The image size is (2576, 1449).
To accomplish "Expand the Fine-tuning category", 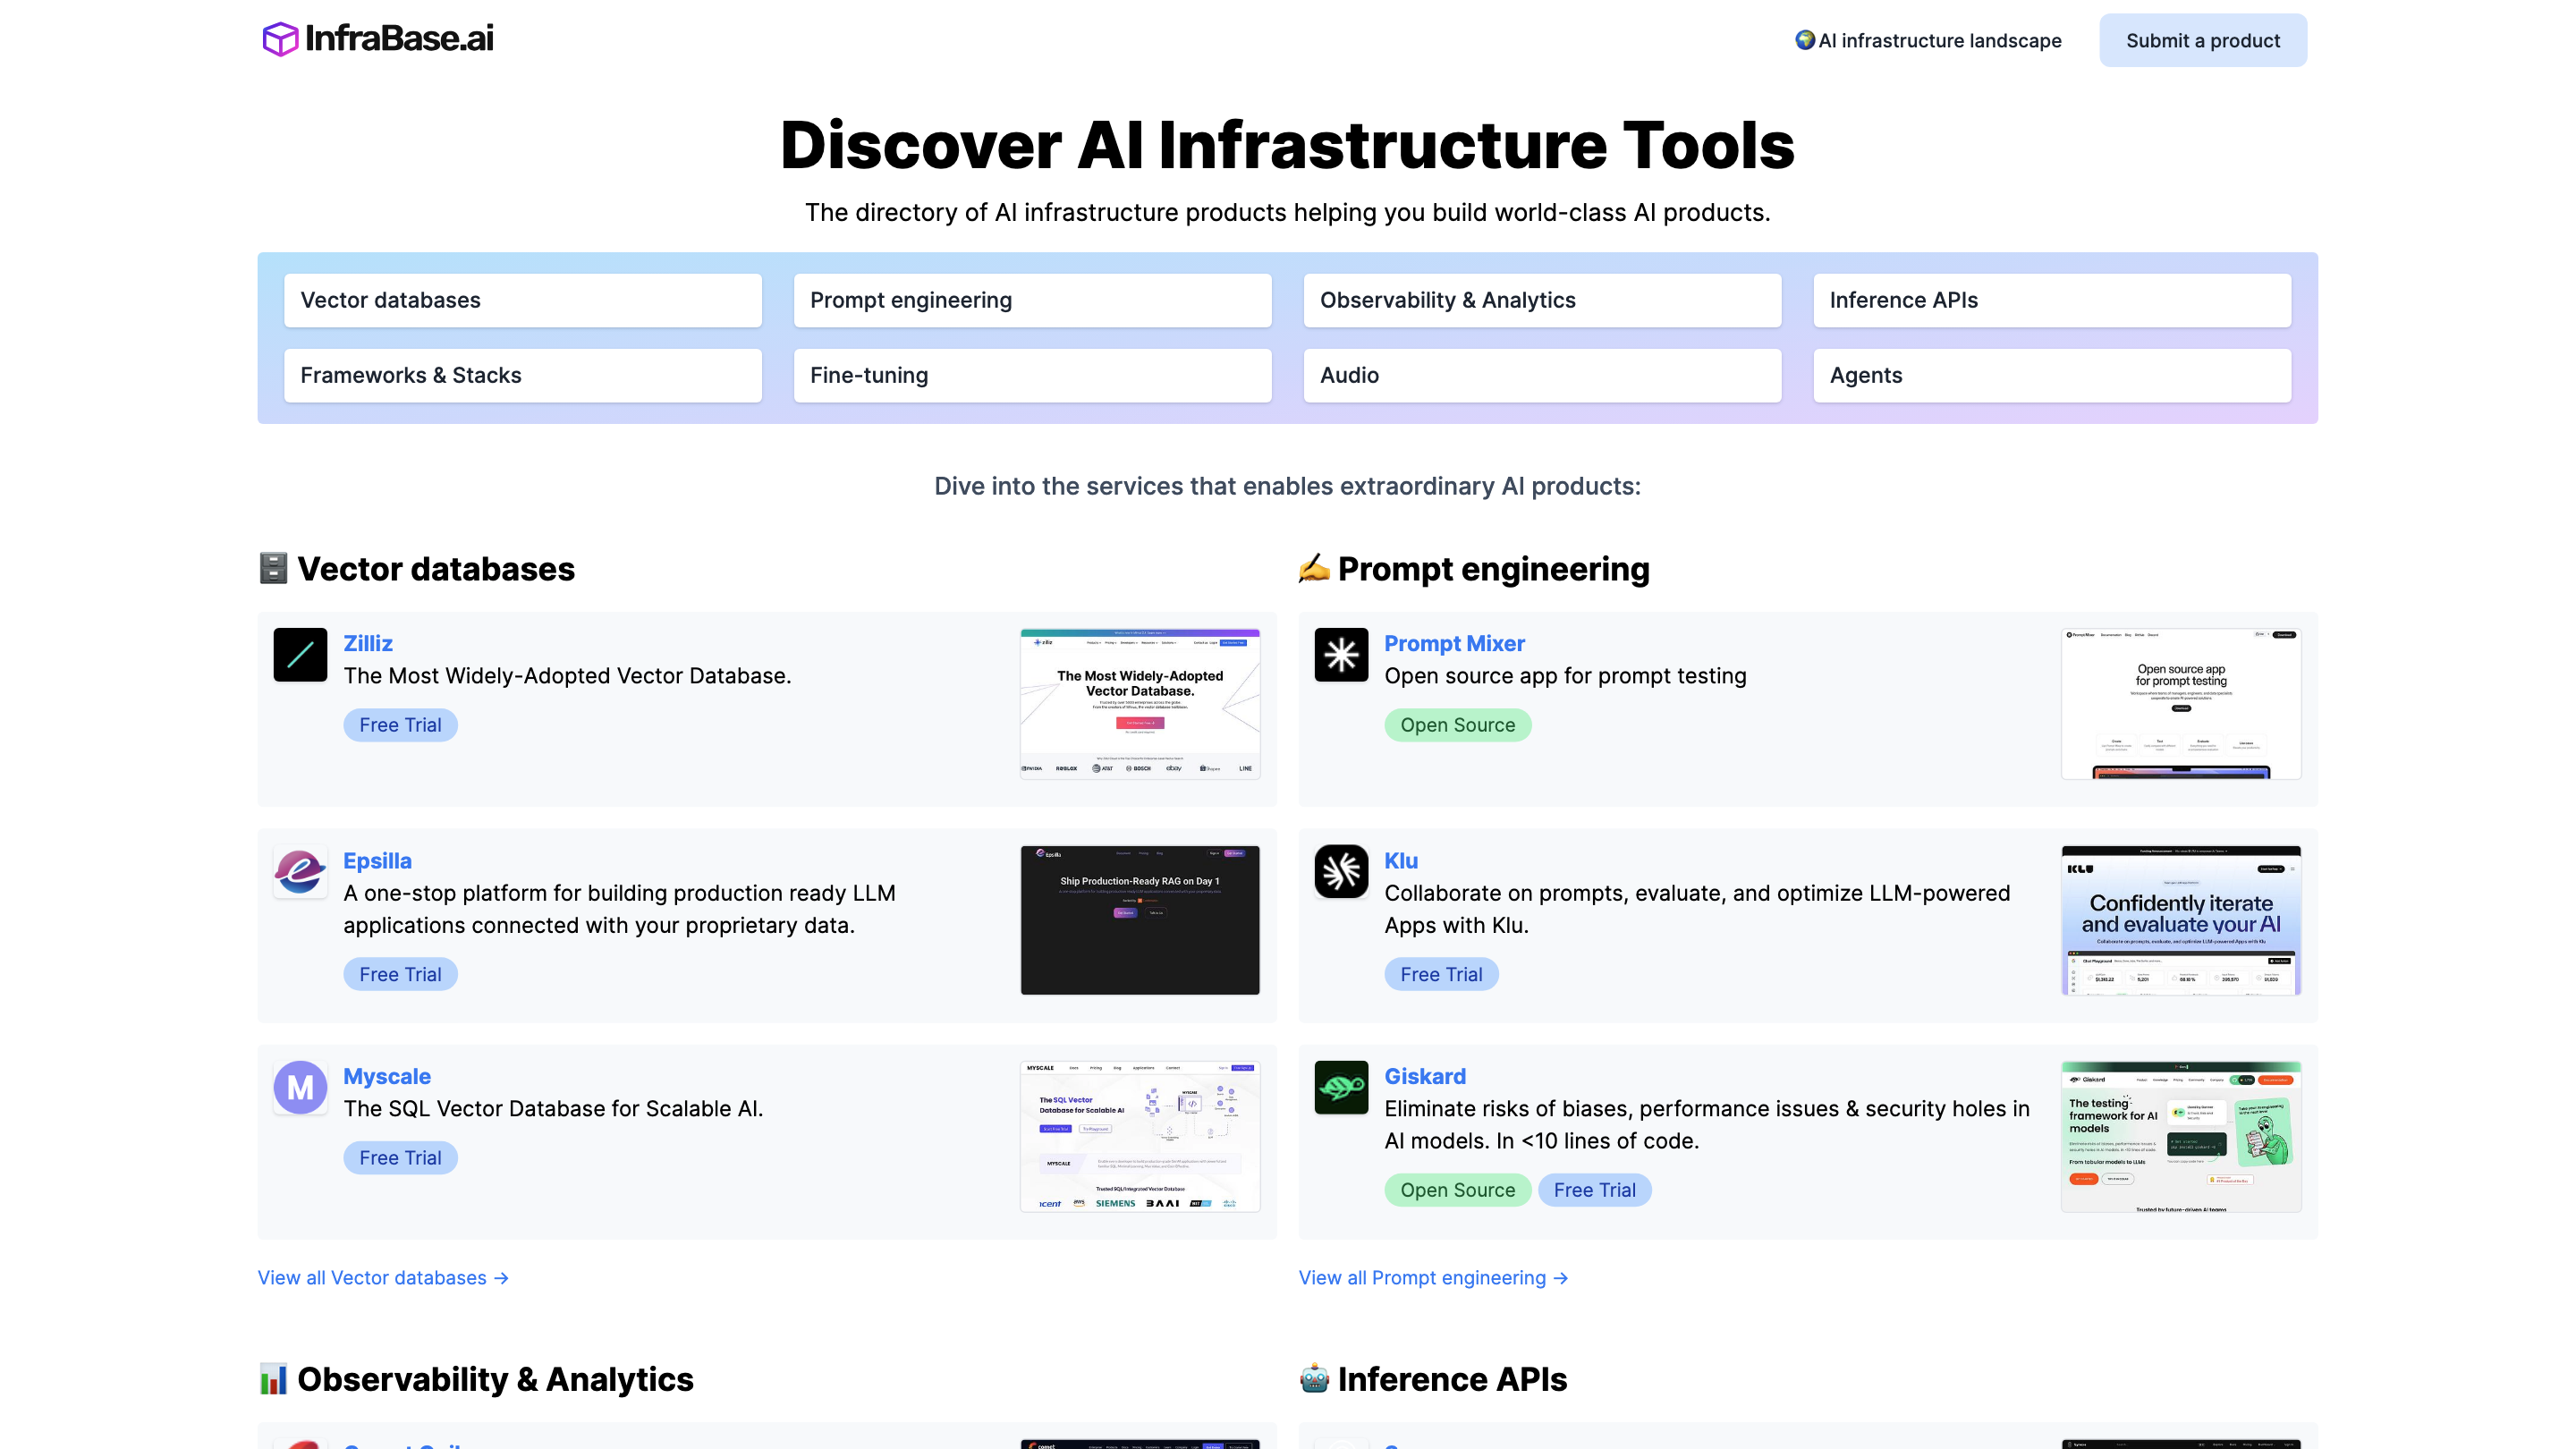I will [x=1032, y=375].
